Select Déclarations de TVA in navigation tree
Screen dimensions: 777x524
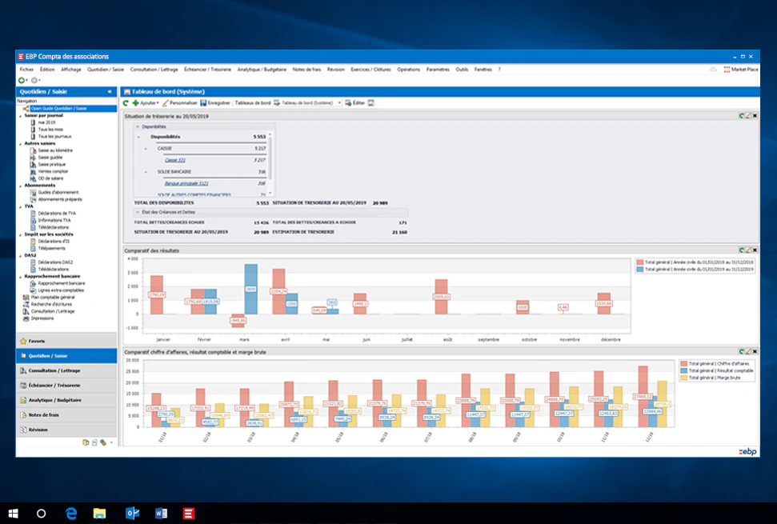tap(57, 213)
